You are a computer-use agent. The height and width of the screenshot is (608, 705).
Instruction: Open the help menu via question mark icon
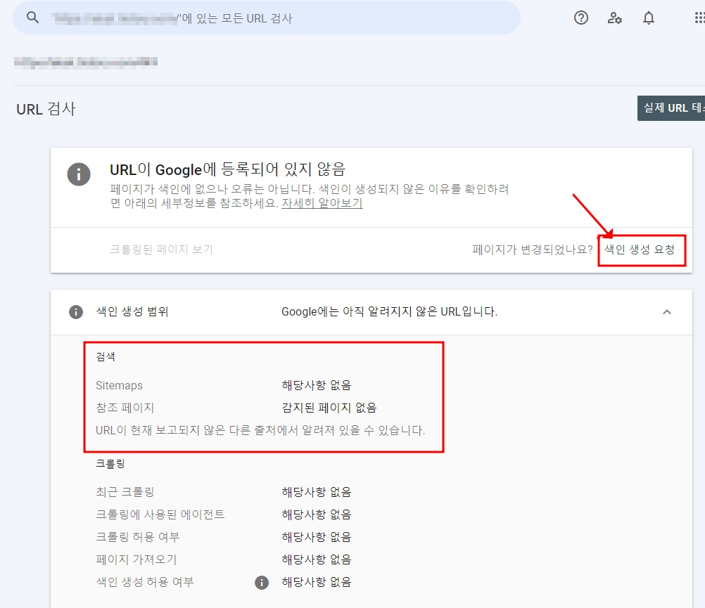(580, 18)
